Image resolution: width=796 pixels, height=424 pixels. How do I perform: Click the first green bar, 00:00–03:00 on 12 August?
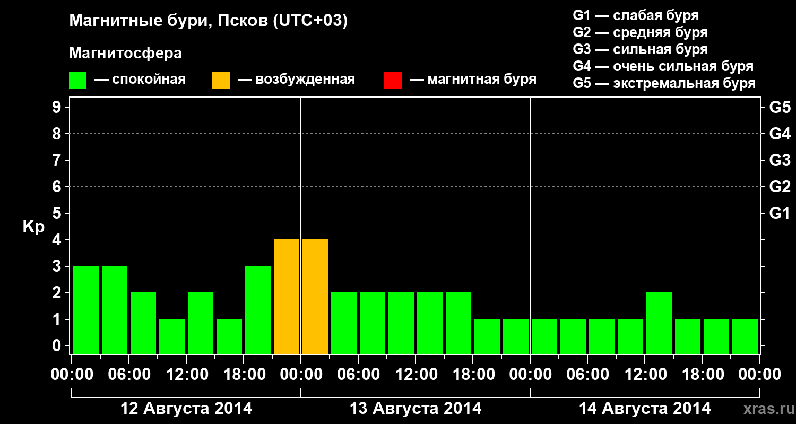point(86,310)
